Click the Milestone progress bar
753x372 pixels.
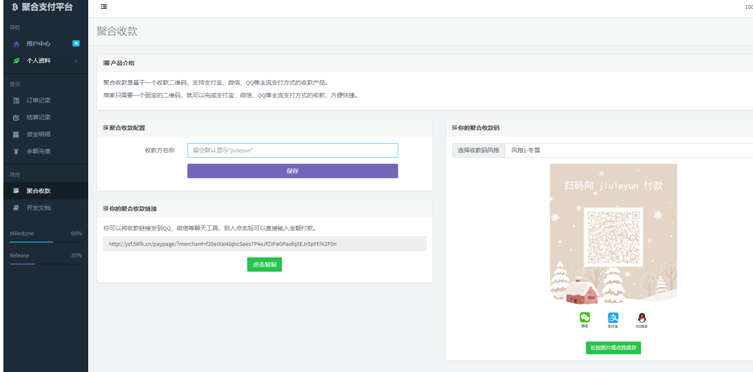click(46, 242)
